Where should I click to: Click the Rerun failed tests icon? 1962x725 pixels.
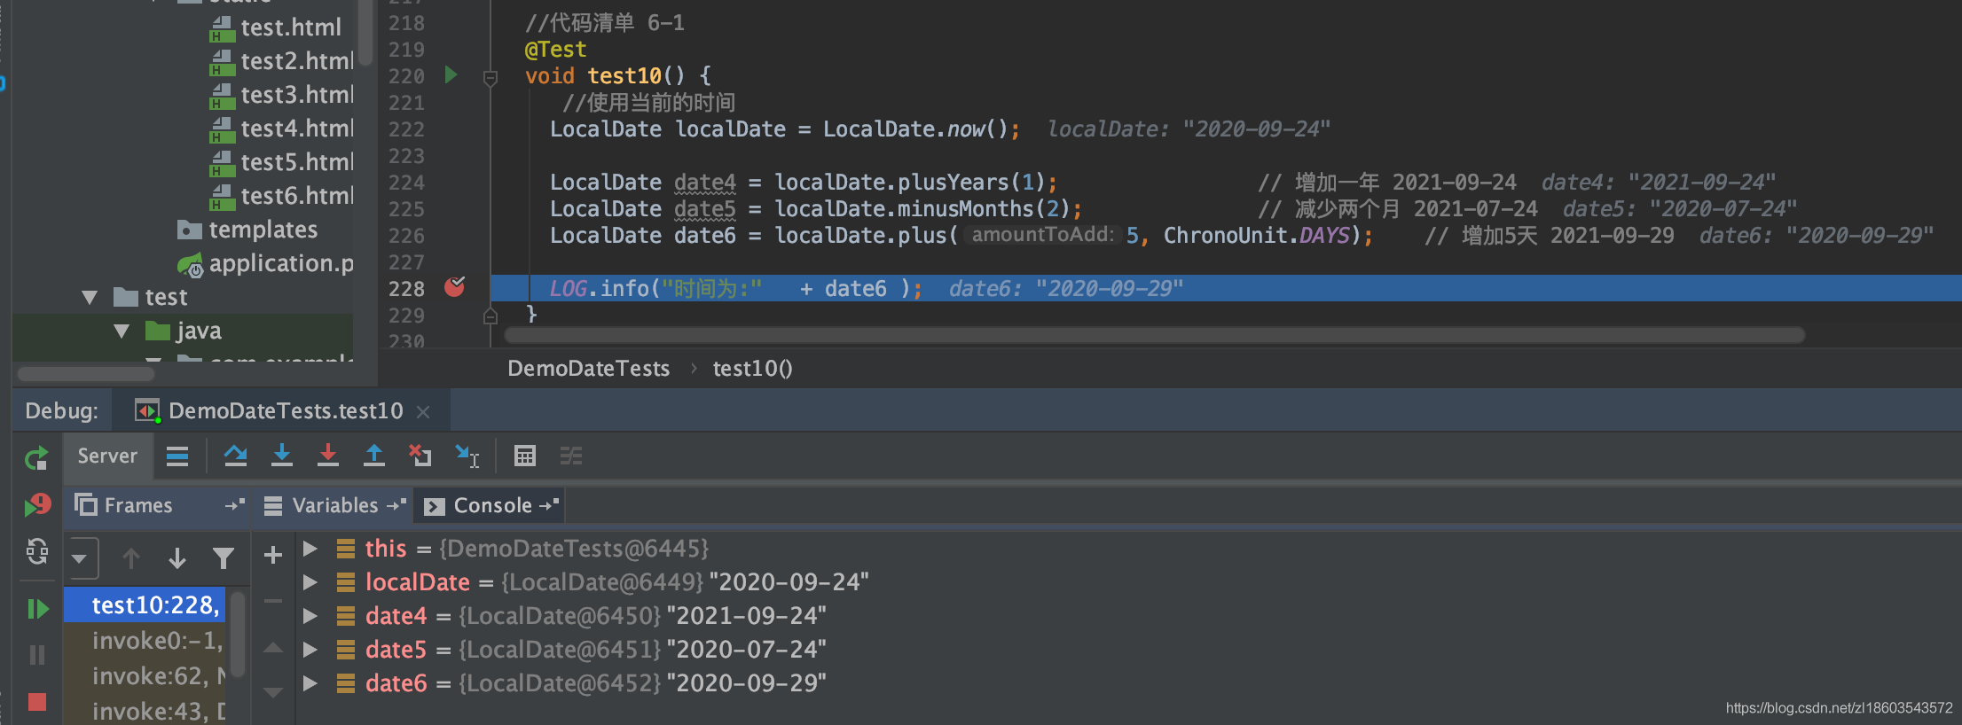click(36, 505)
